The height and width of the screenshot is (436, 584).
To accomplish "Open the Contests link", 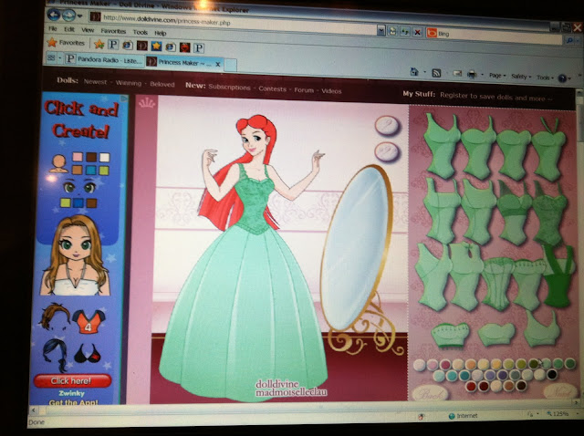I will coord(272,89).
